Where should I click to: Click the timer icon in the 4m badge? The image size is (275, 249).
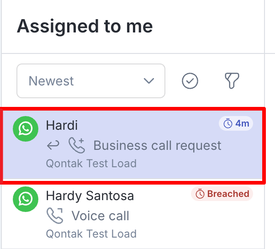click(x=227, y=124)
